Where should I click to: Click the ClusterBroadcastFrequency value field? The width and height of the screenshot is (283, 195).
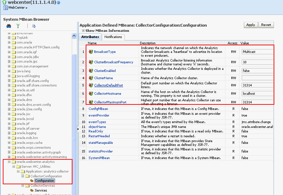[x=257, y=62]
